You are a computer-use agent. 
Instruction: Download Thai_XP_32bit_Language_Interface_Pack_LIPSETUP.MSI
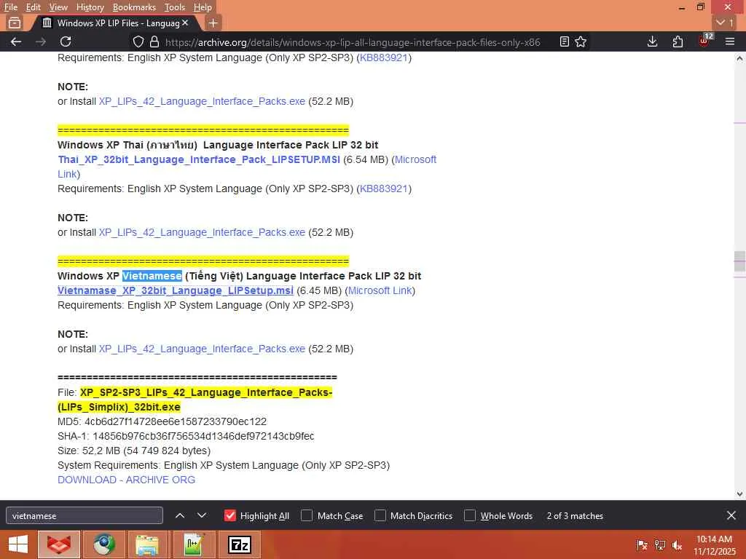[x=199, y=159]
